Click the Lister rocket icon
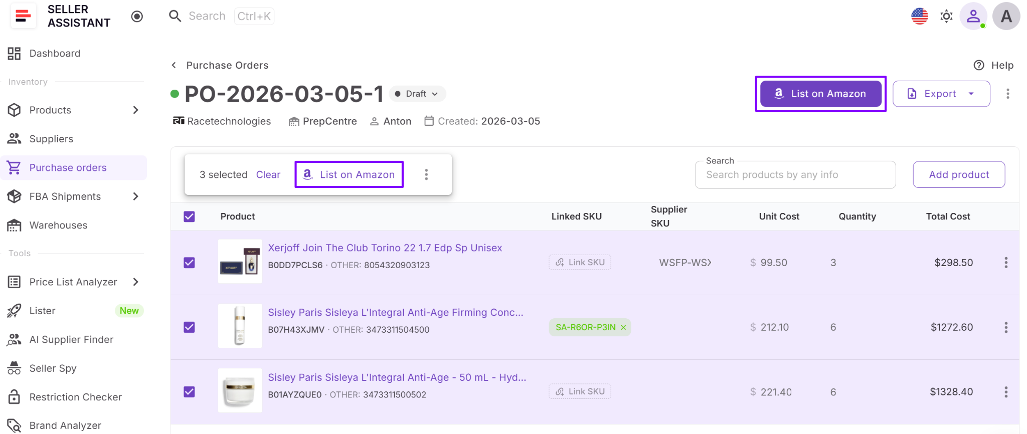 14,311
